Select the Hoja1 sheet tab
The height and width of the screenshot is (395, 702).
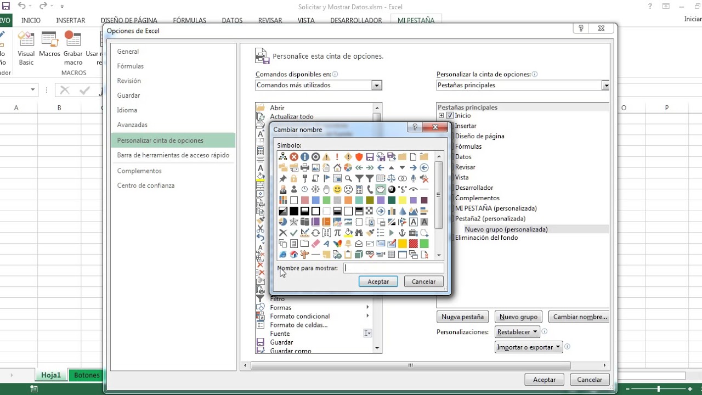click(x=51, y=375)
